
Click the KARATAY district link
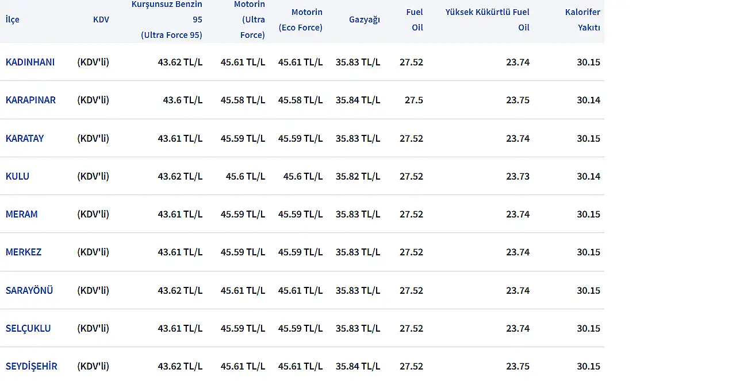pos(25,138)
